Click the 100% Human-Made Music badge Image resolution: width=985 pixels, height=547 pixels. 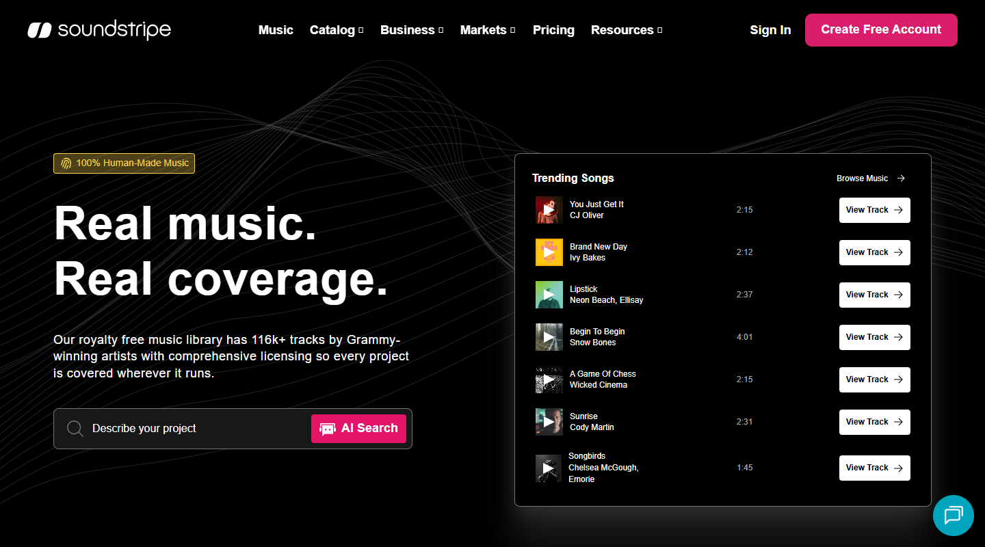coord(124,163)
